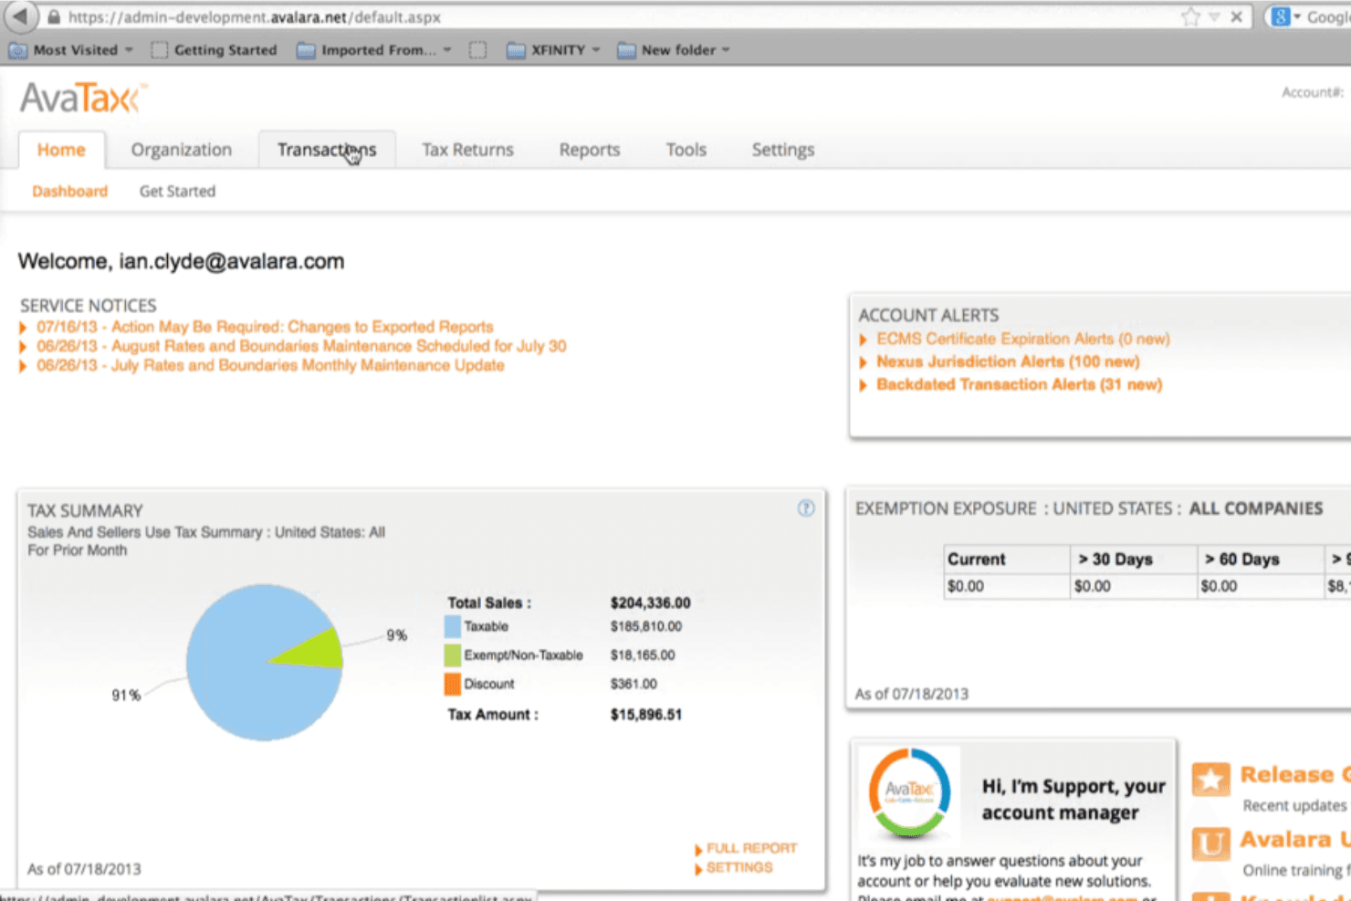Click the AvaTax support manager avatar
The height and width of the screenshot is (901, 1351).
click(x=909, y=791)
